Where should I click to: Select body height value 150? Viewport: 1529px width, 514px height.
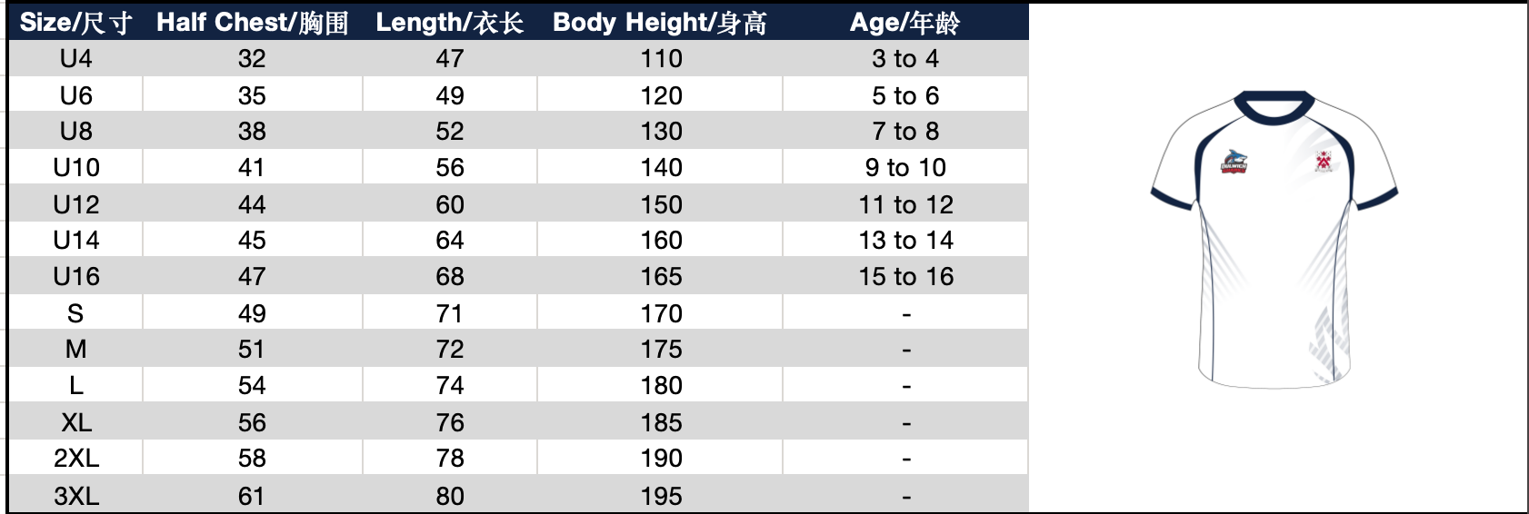tap(661, 204)
